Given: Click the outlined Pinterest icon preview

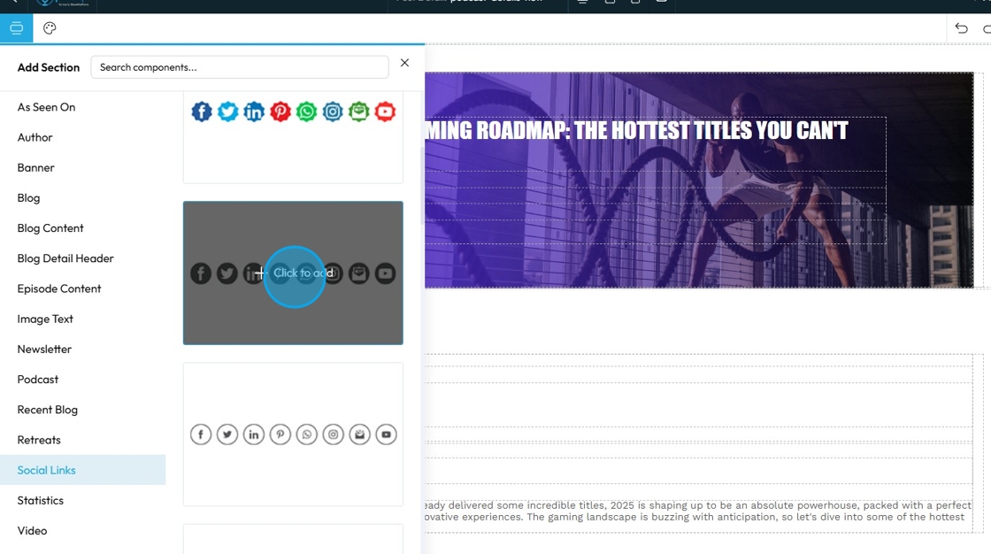Looking at the screenshot, I should [x=280, y=435].
